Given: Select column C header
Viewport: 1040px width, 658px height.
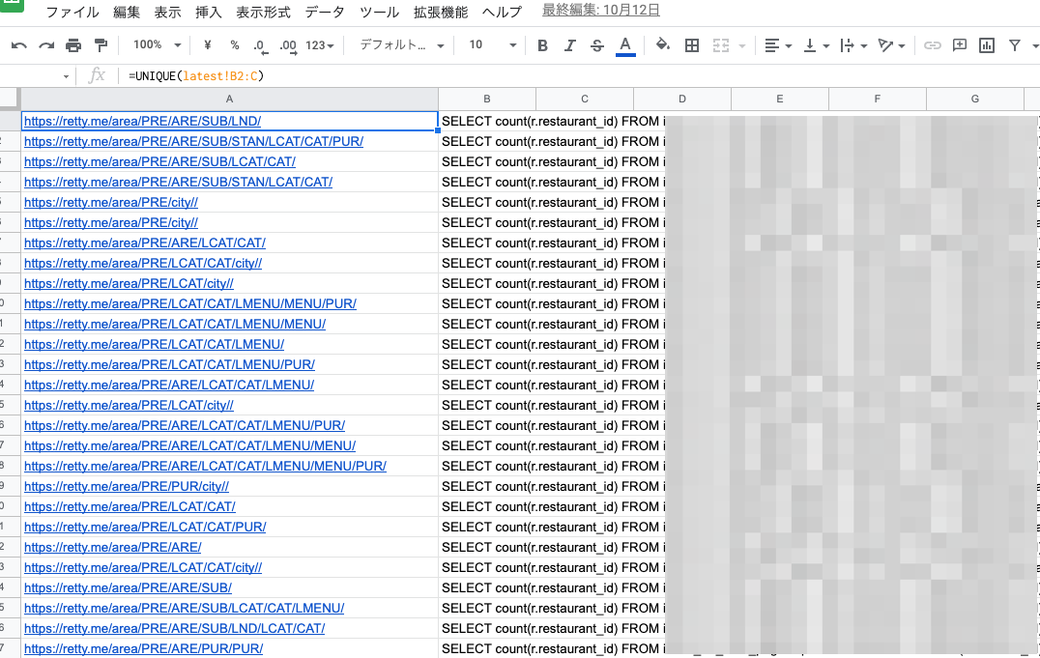Looking at the screenshot, I should (x=585, y=99).
